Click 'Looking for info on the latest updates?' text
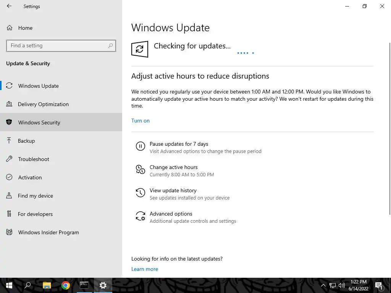Image resolution: width=391 pixels, height=293 pixels. (177, 259)
